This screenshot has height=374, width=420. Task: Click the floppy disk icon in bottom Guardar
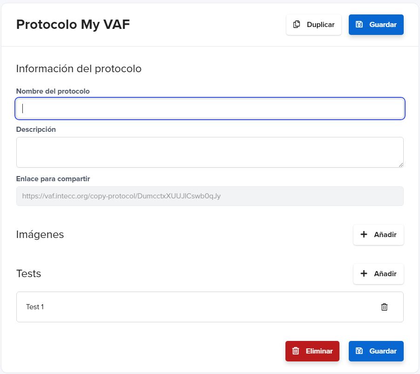[359, 351]
